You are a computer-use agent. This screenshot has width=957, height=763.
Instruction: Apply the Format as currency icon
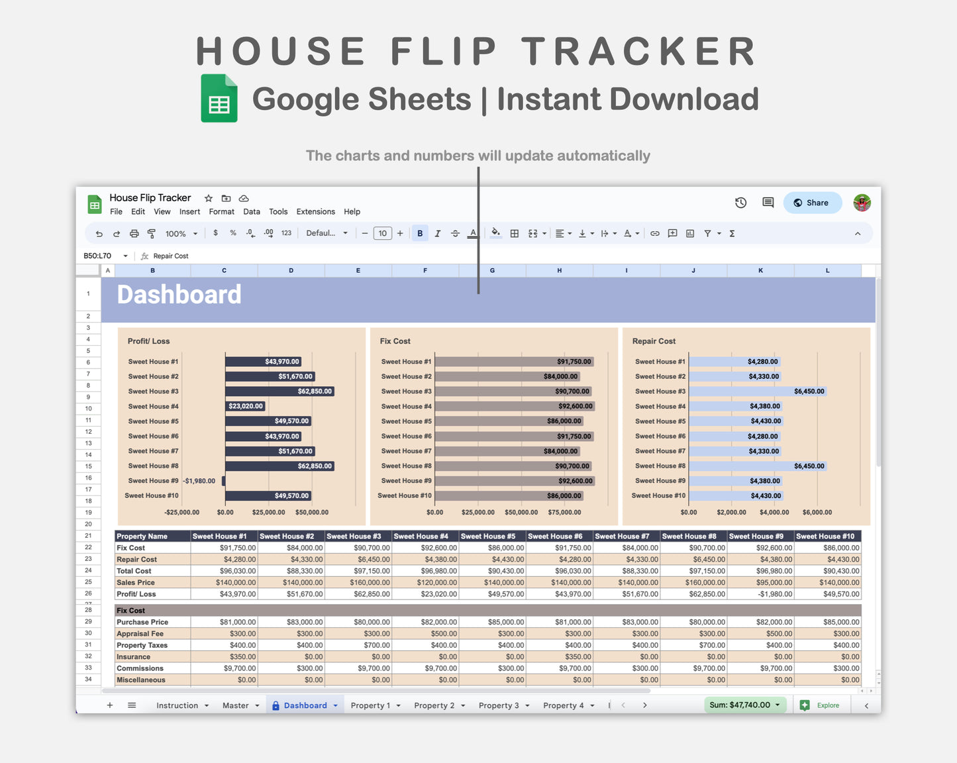pyautogui.click(x=215, y=233)
